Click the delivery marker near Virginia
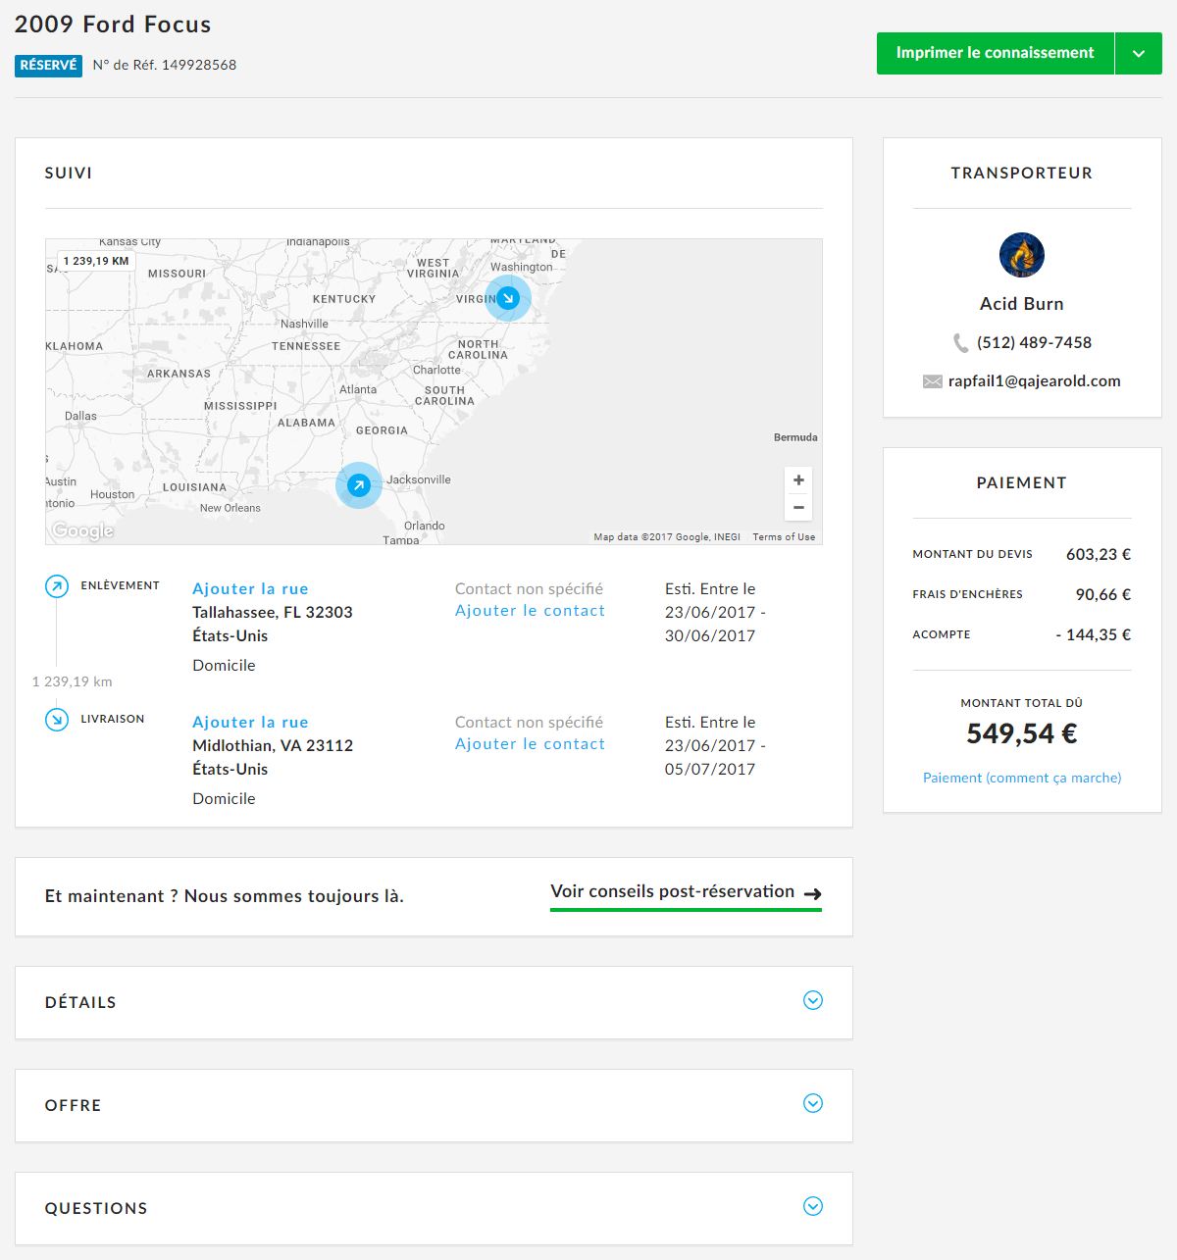 pos(508,298)
